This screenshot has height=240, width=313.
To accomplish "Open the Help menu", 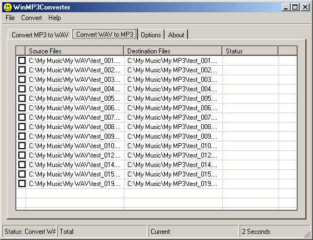I will pyautogui.click(x=54, y=18).
